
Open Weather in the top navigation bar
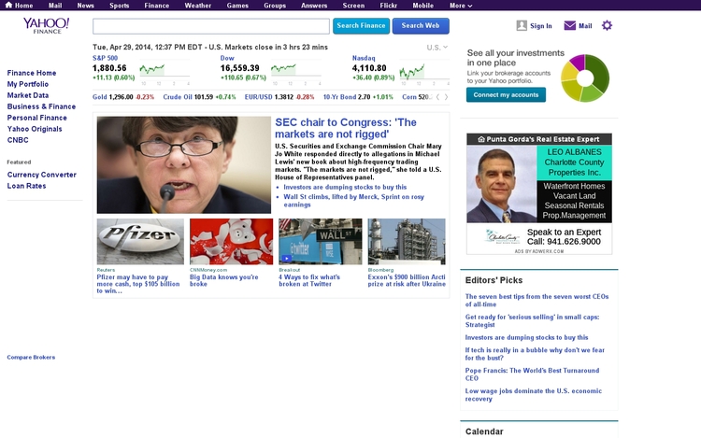click(x=197, y=6)
